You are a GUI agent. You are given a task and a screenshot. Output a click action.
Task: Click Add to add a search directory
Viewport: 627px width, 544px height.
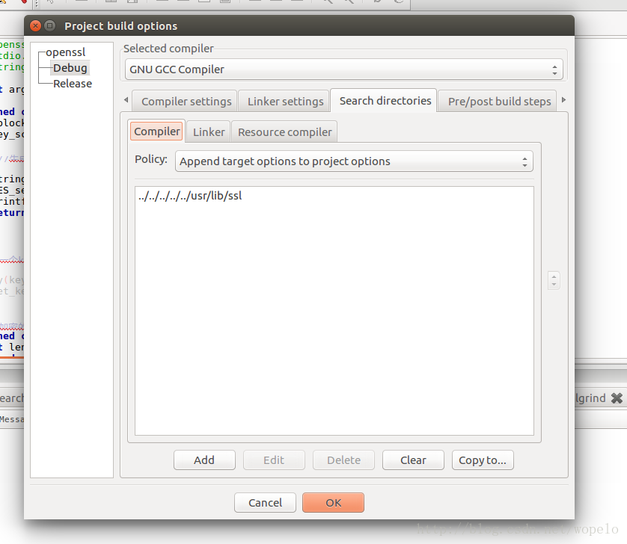coord(204,460)
